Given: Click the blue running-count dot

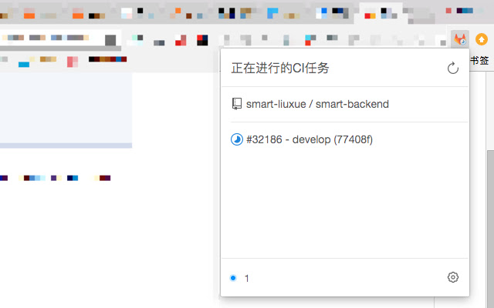Looking at the screenshot, I should point(233,278).
